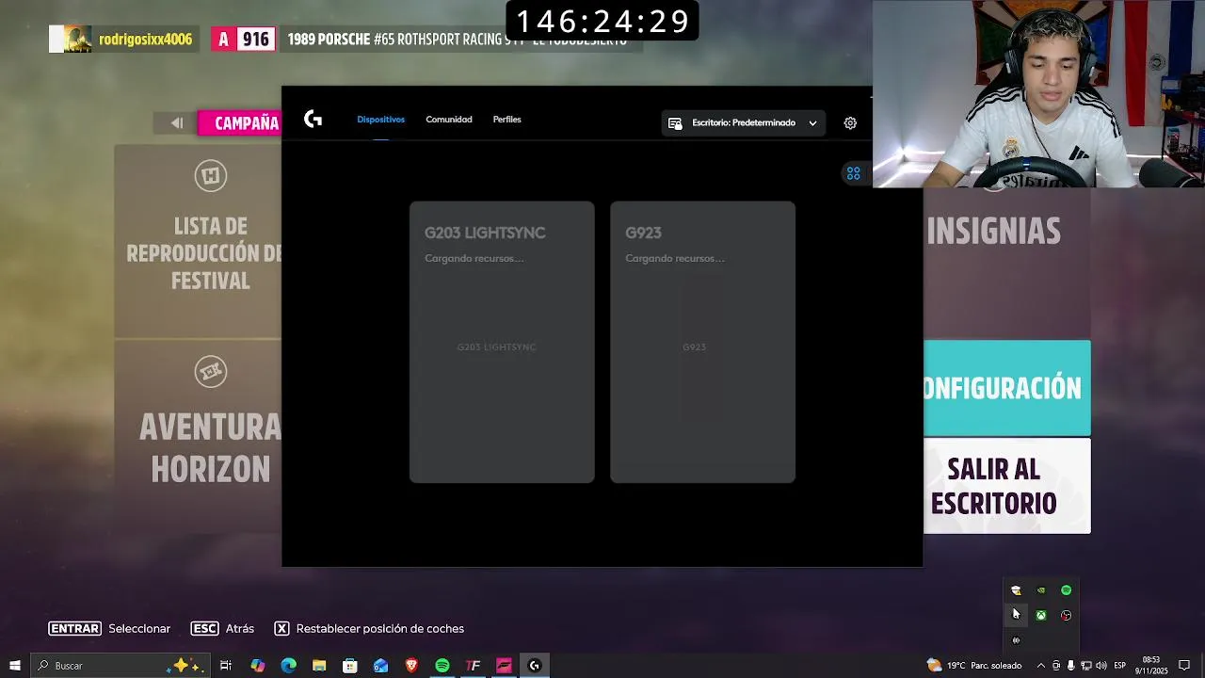Go to previous Forza menu tab arrow
The width and height of the screenshot is (1205, 678).
(176, 123)
